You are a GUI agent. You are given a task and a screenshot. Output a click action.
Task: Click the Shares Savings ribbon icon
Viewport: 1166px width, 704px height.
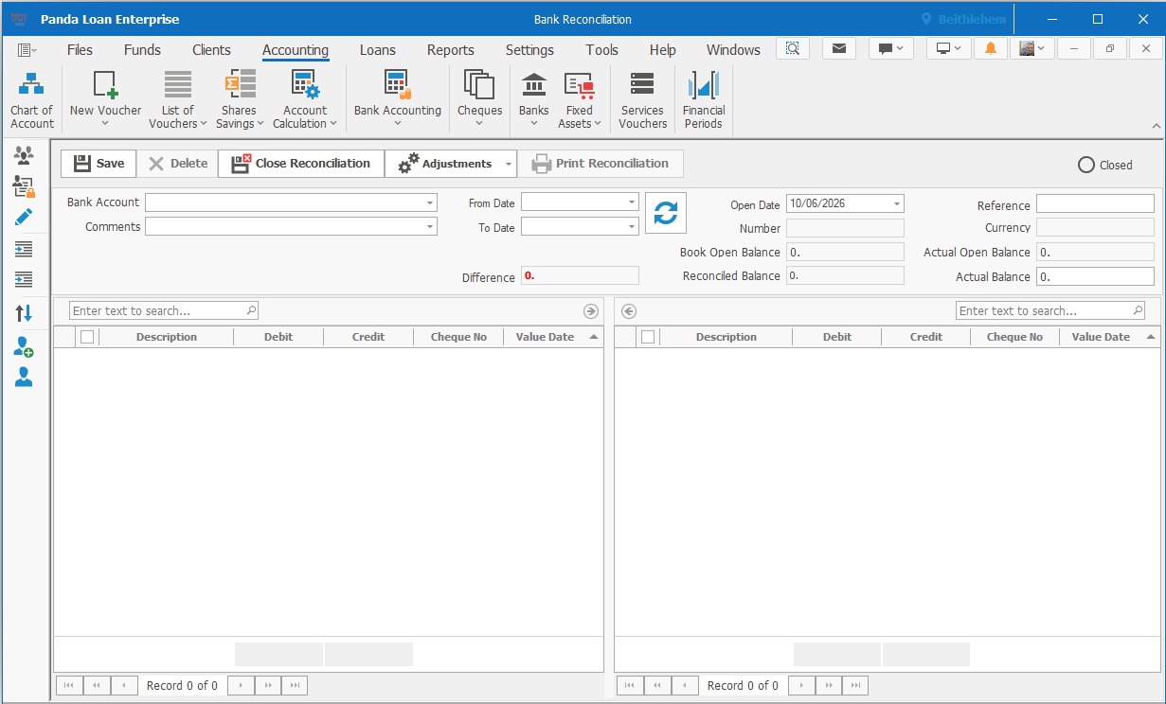coord(239,100)
